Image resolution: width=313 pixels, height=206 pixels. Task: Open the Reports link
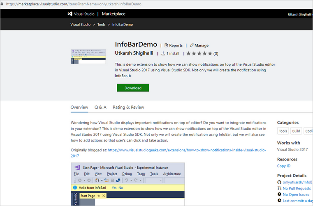click(176, 46)
